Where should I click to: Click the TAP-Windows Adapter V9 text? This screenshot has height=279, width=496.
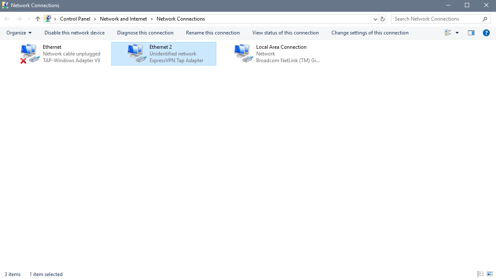pos(71,61)
